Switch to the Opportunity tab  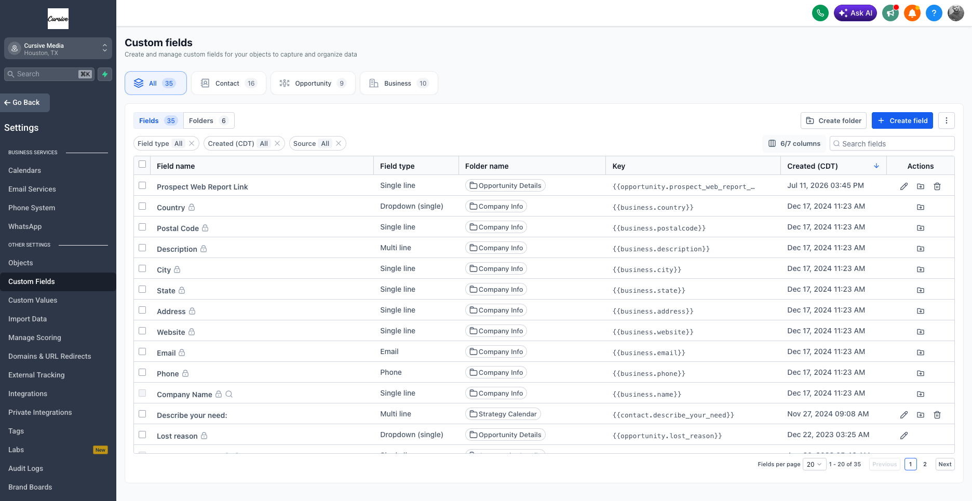coord(313,83)
